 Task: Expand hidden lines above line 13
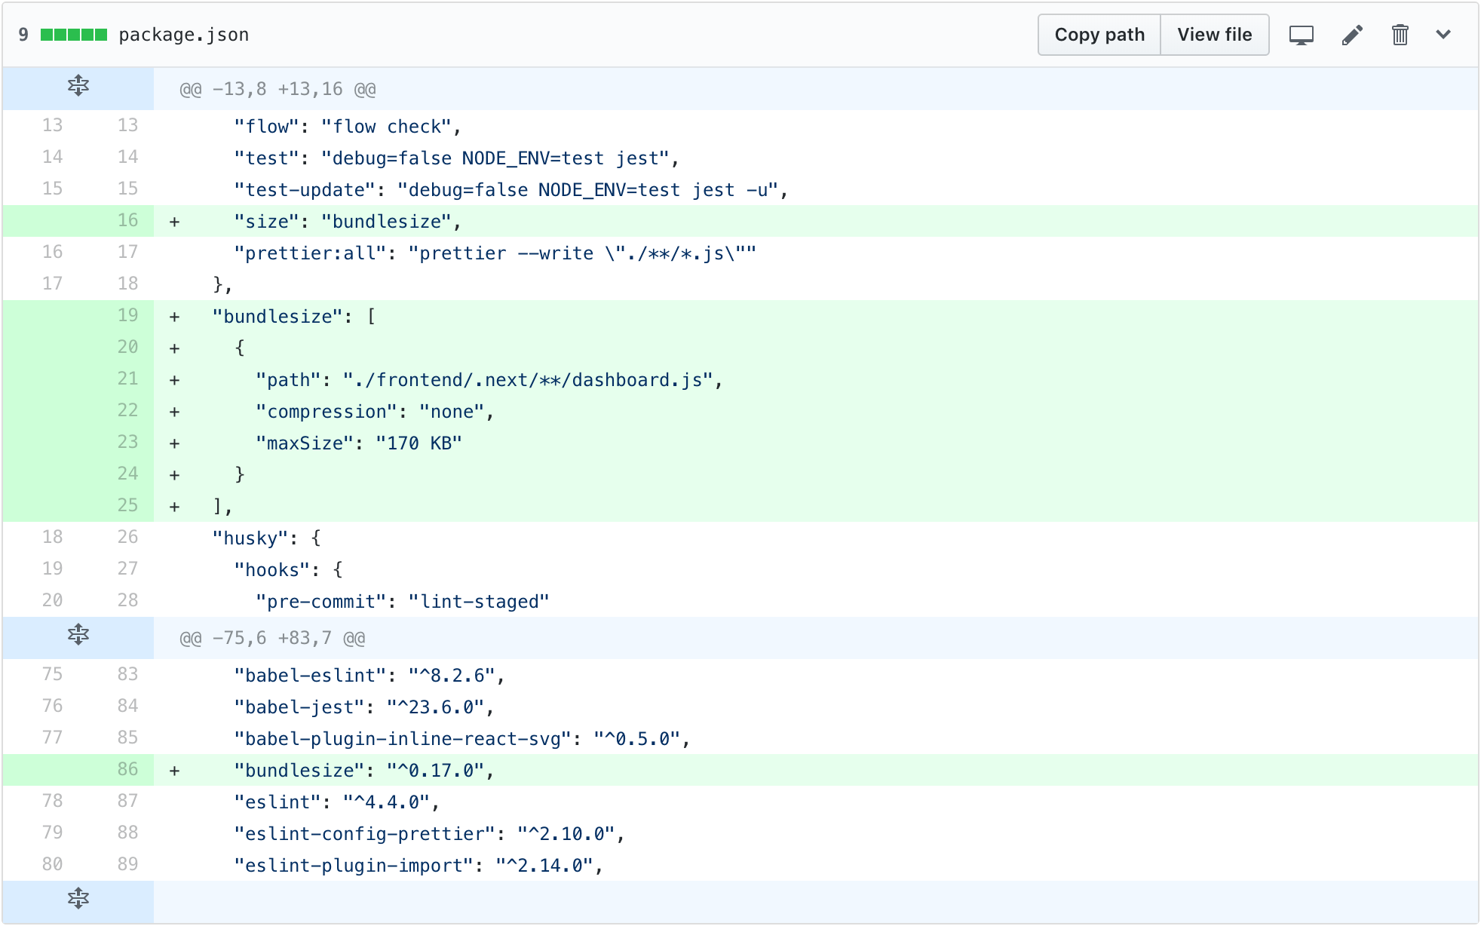click(x=78, y=87)
